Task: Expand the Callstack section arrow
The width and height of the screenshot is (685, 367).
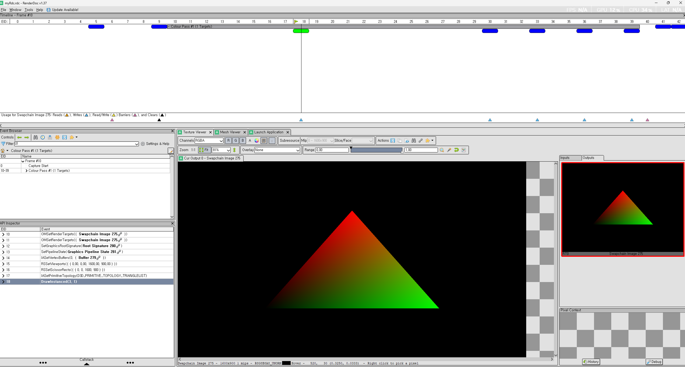Action: pos(87,364)
